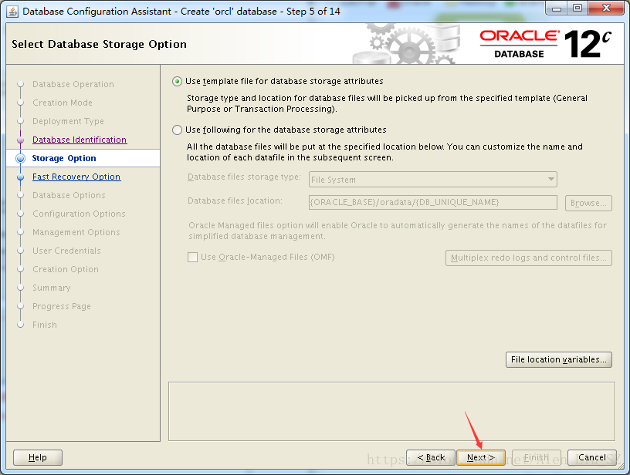This screenshot has width=630, height=475.
Task: Click the Configuration Options step
Action: point(79,214)
